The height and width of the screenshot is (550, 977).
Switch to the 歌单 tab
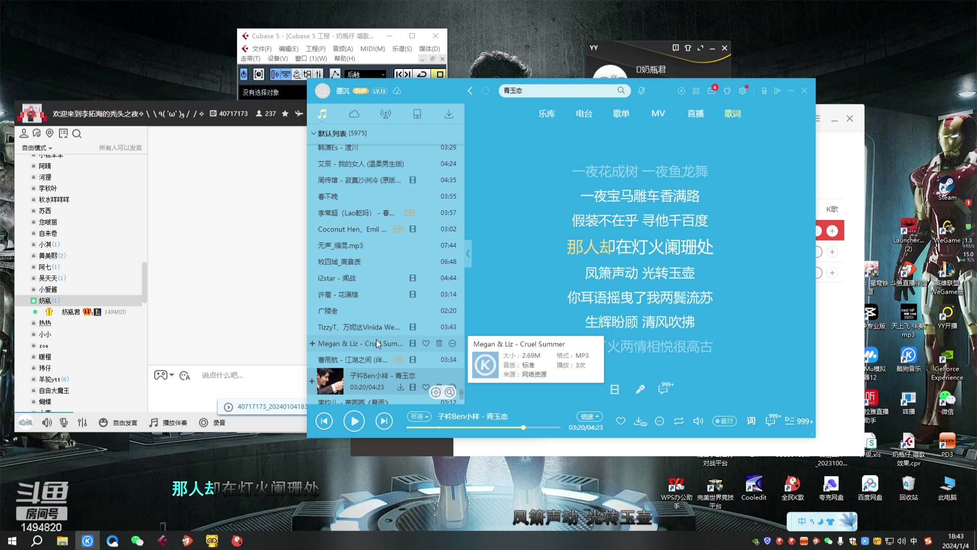pyautogui.click(x=621, y=114)
